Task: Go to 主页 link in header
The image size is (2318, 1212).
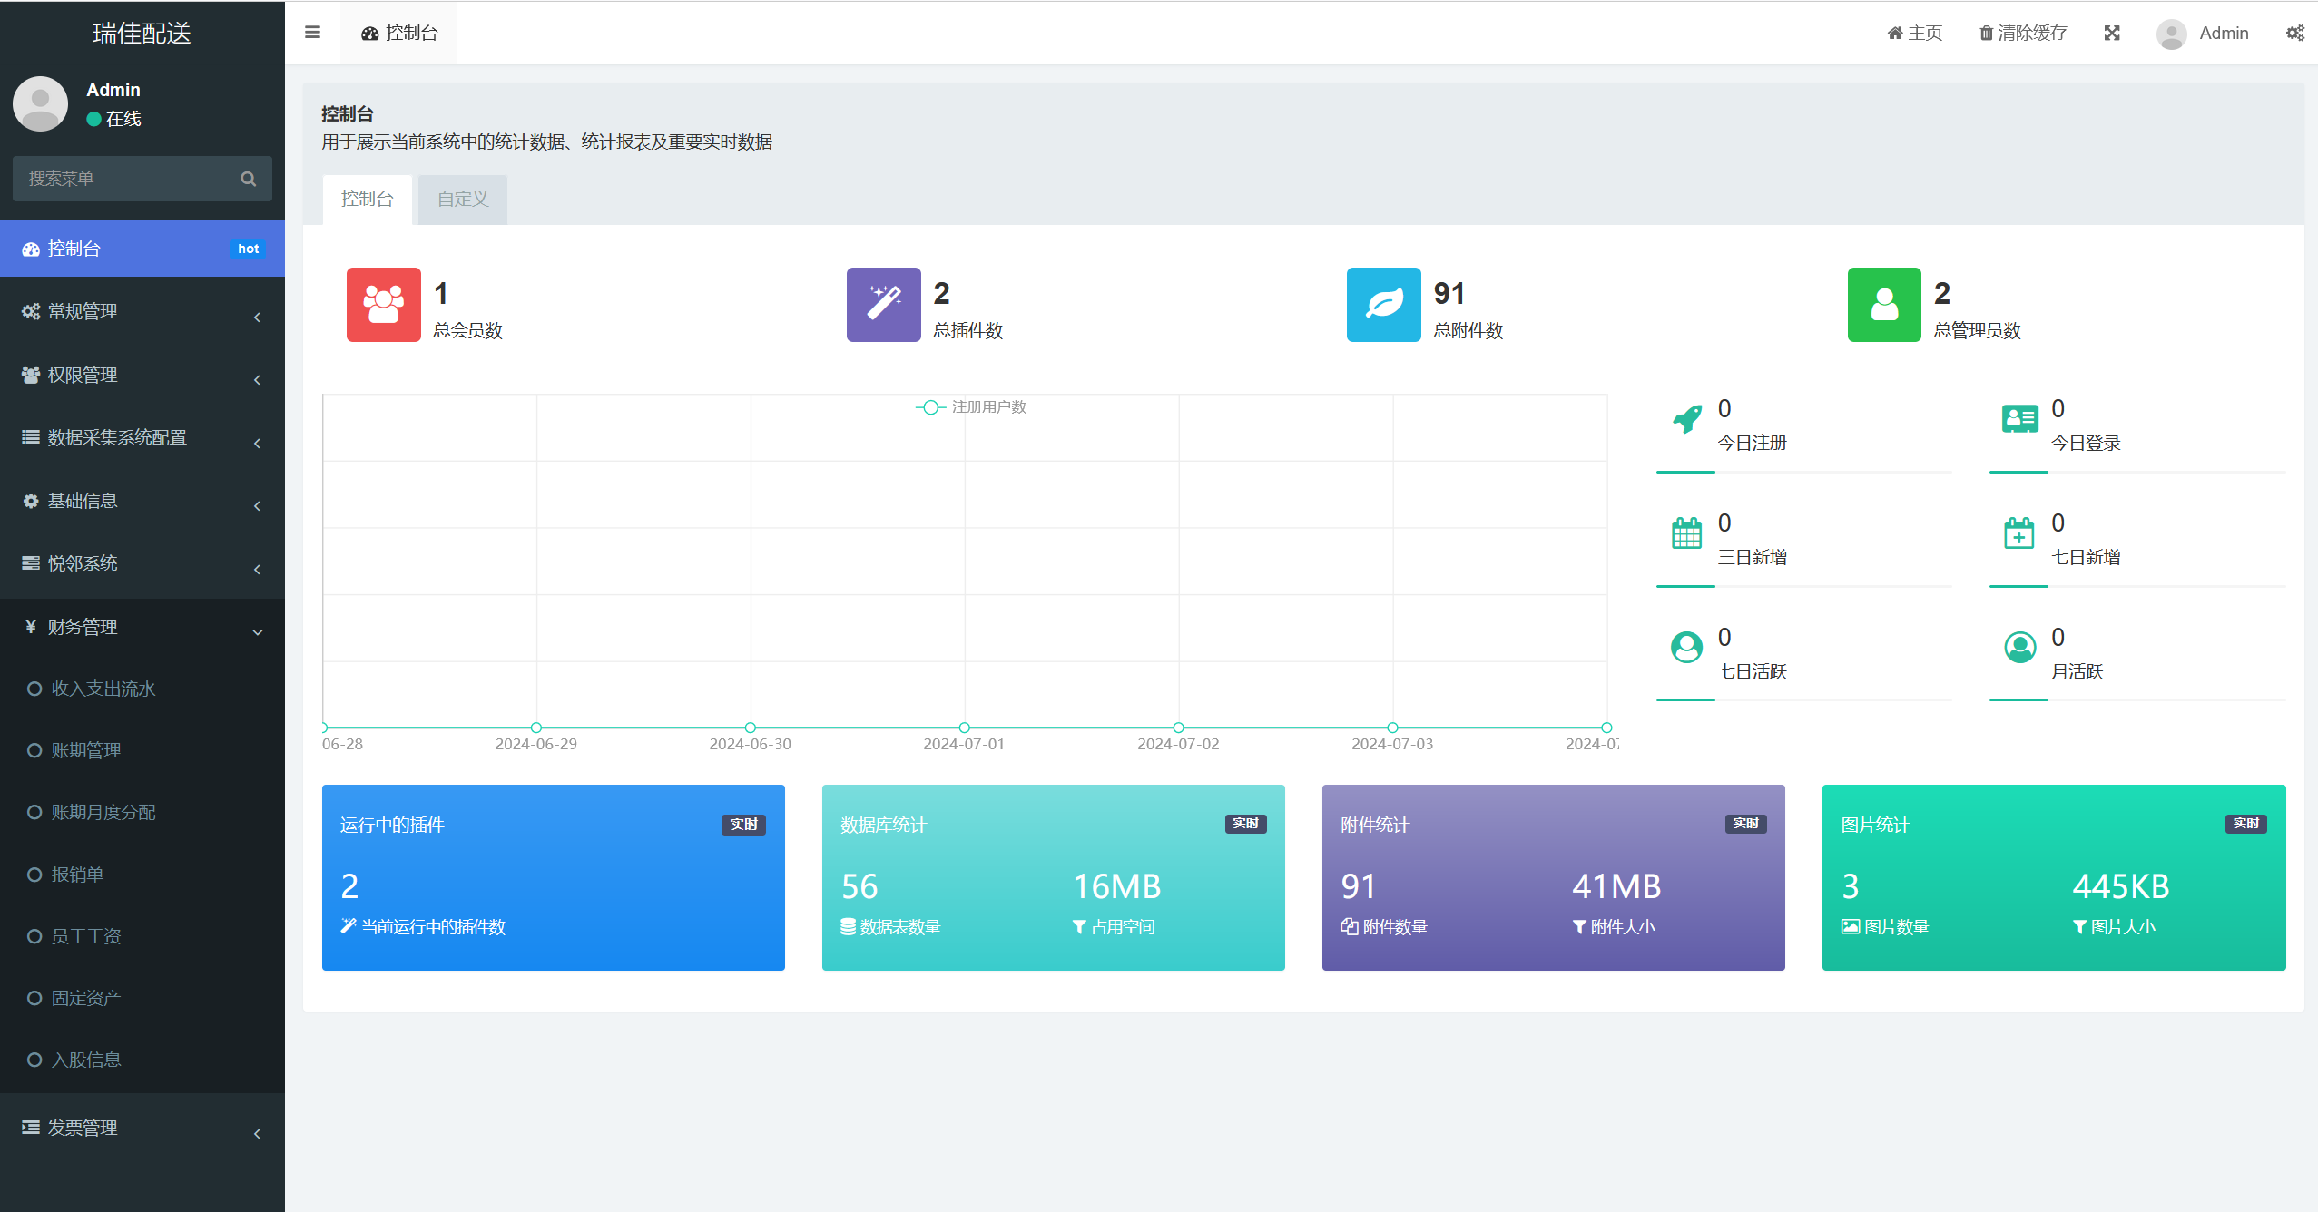Action: (x=1915, y=34)
